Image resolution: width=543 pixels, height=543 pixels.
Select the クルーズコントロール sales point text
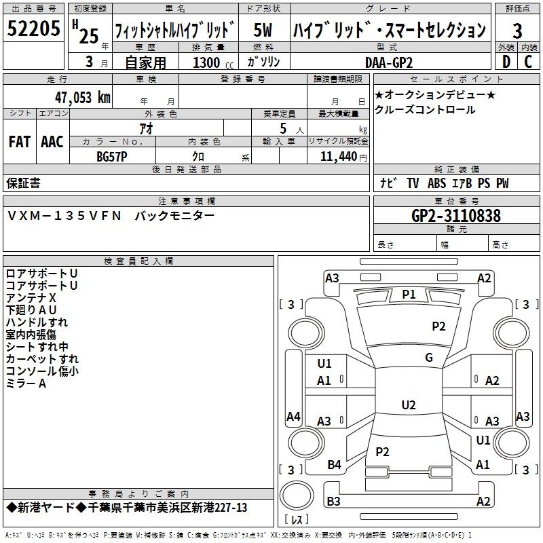[425, 110]
